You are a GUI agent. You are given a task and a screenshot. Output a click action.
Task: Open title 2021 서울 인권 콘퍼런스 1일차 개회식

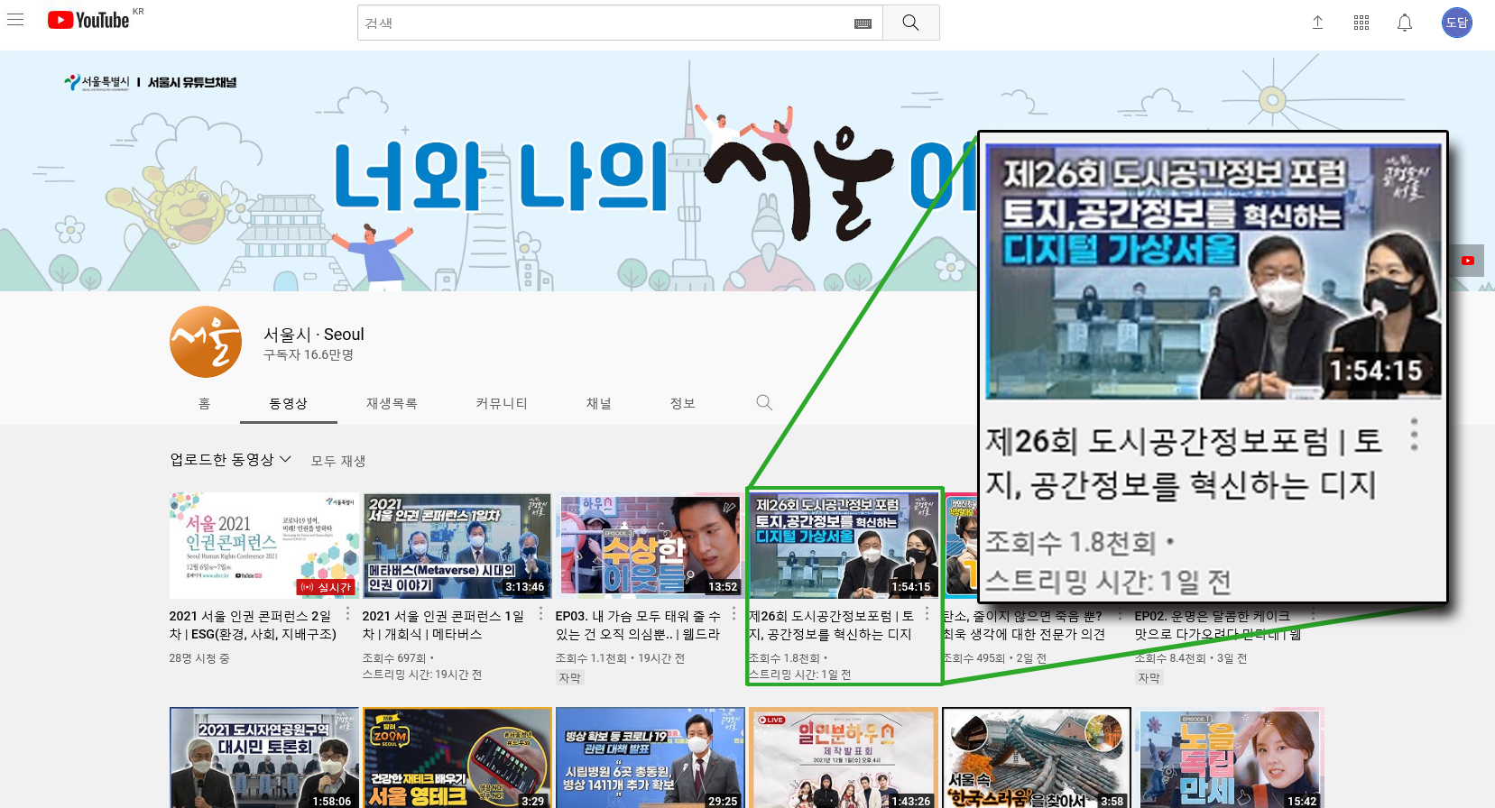click(443, 625)
